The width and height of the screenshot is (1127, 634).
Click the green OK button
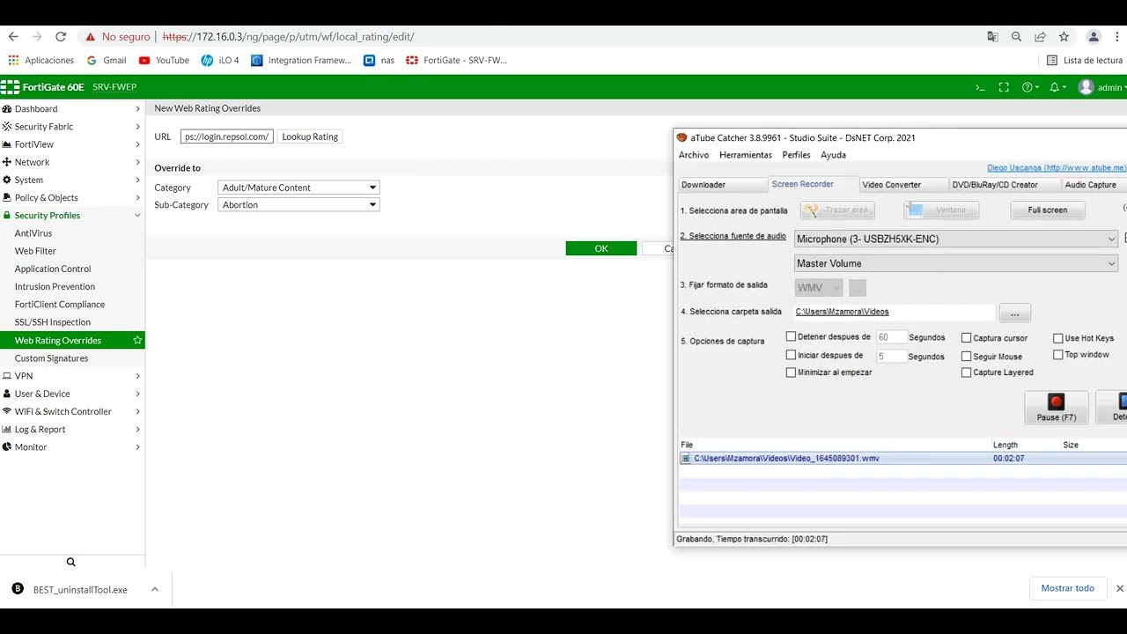click(x=601, y=248)
